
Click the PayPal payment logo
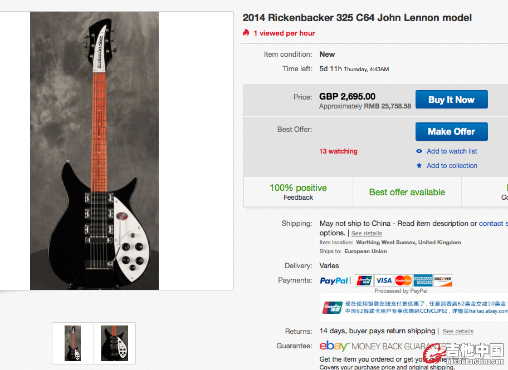pos(334,280)
